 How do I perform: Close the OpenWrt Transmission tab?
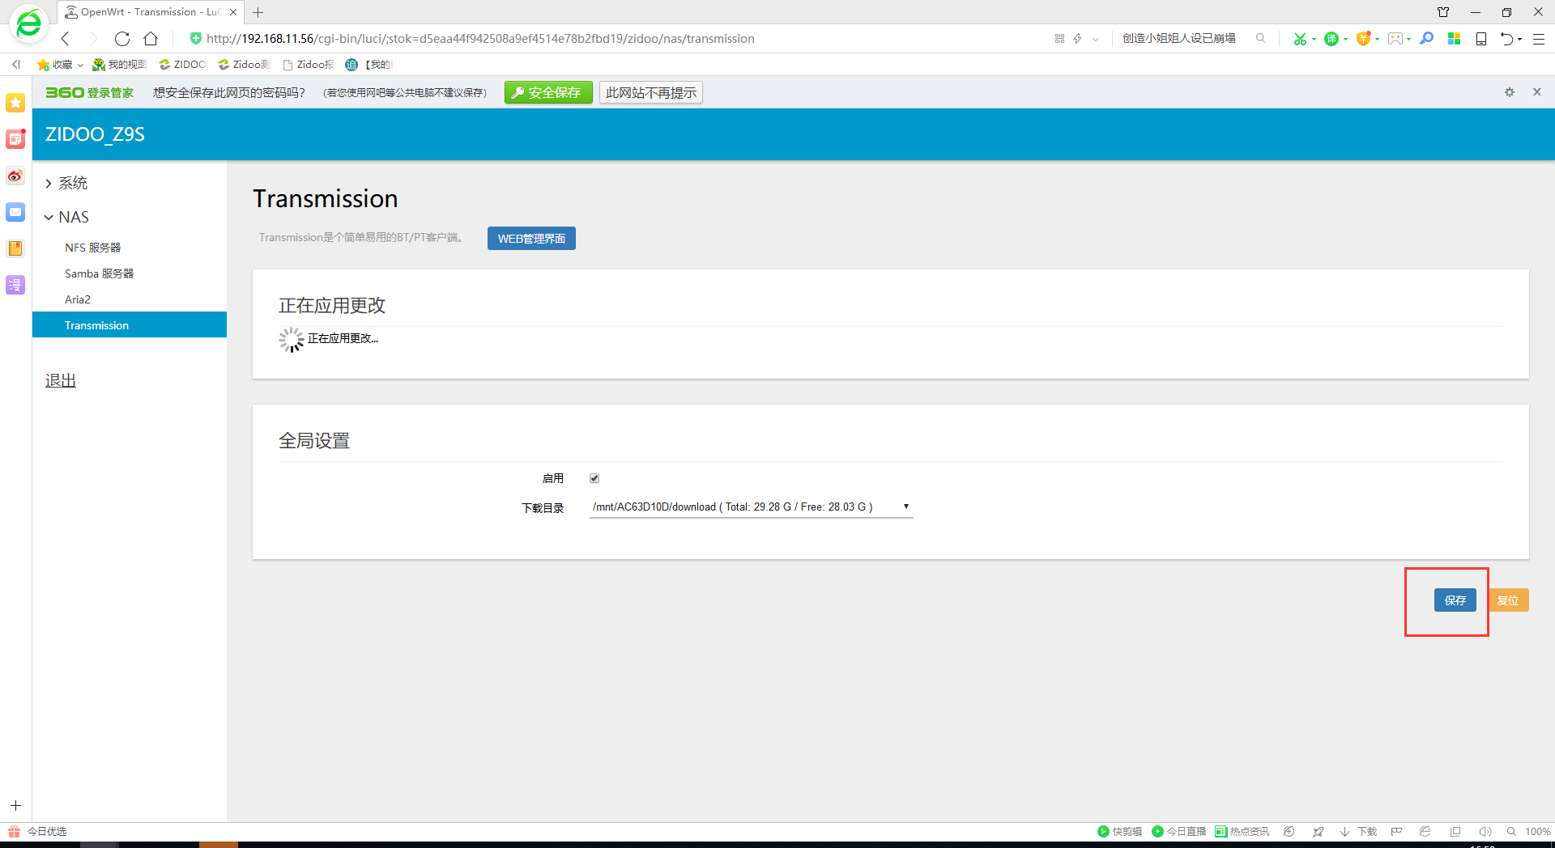(233, 12)
